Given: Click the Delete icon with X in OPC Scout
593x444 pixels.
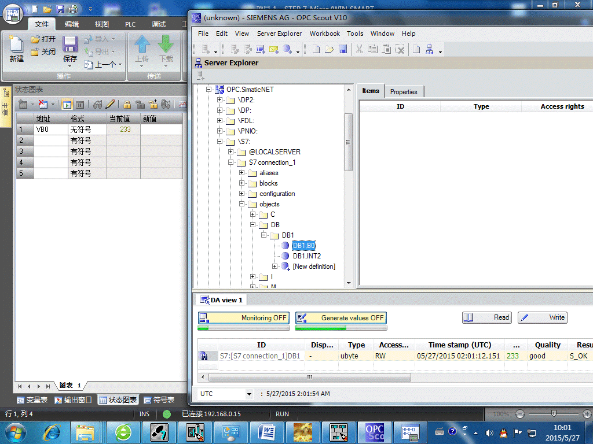Looking at the screenshot, I should (x=400, y=49).
